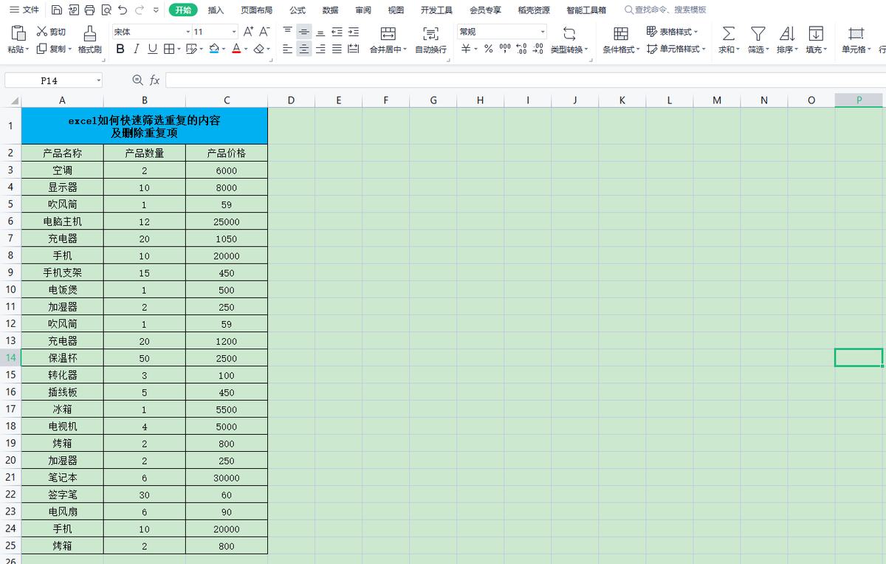Screen dimensions: 886x564
Task: Click Copy (复制) icon
Action: (42, 49)
